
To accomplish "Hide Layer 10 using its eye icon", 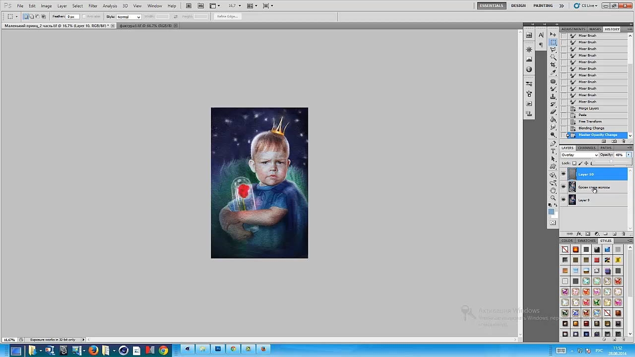I will click(x=563, y=174).
